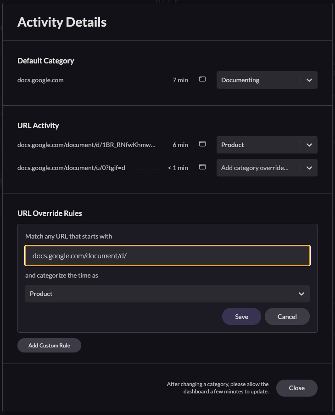
Task: Click the calendar icon beside the 6 min entry
Action: [x=202, y=144]
